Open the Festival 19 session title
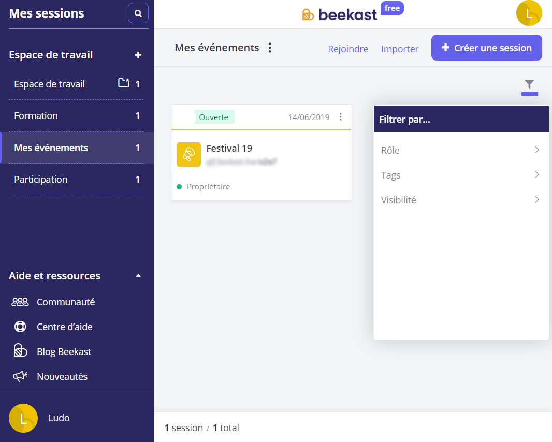This screenshot has height=442, width=552. (x=229, y=149)
